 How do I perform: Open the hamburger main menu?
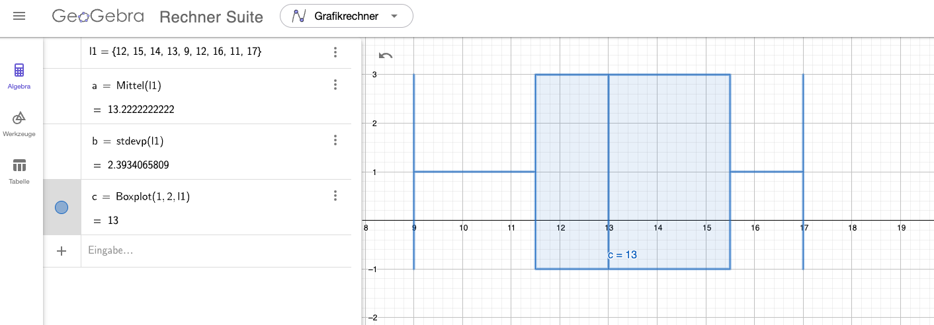pos(19,16)
